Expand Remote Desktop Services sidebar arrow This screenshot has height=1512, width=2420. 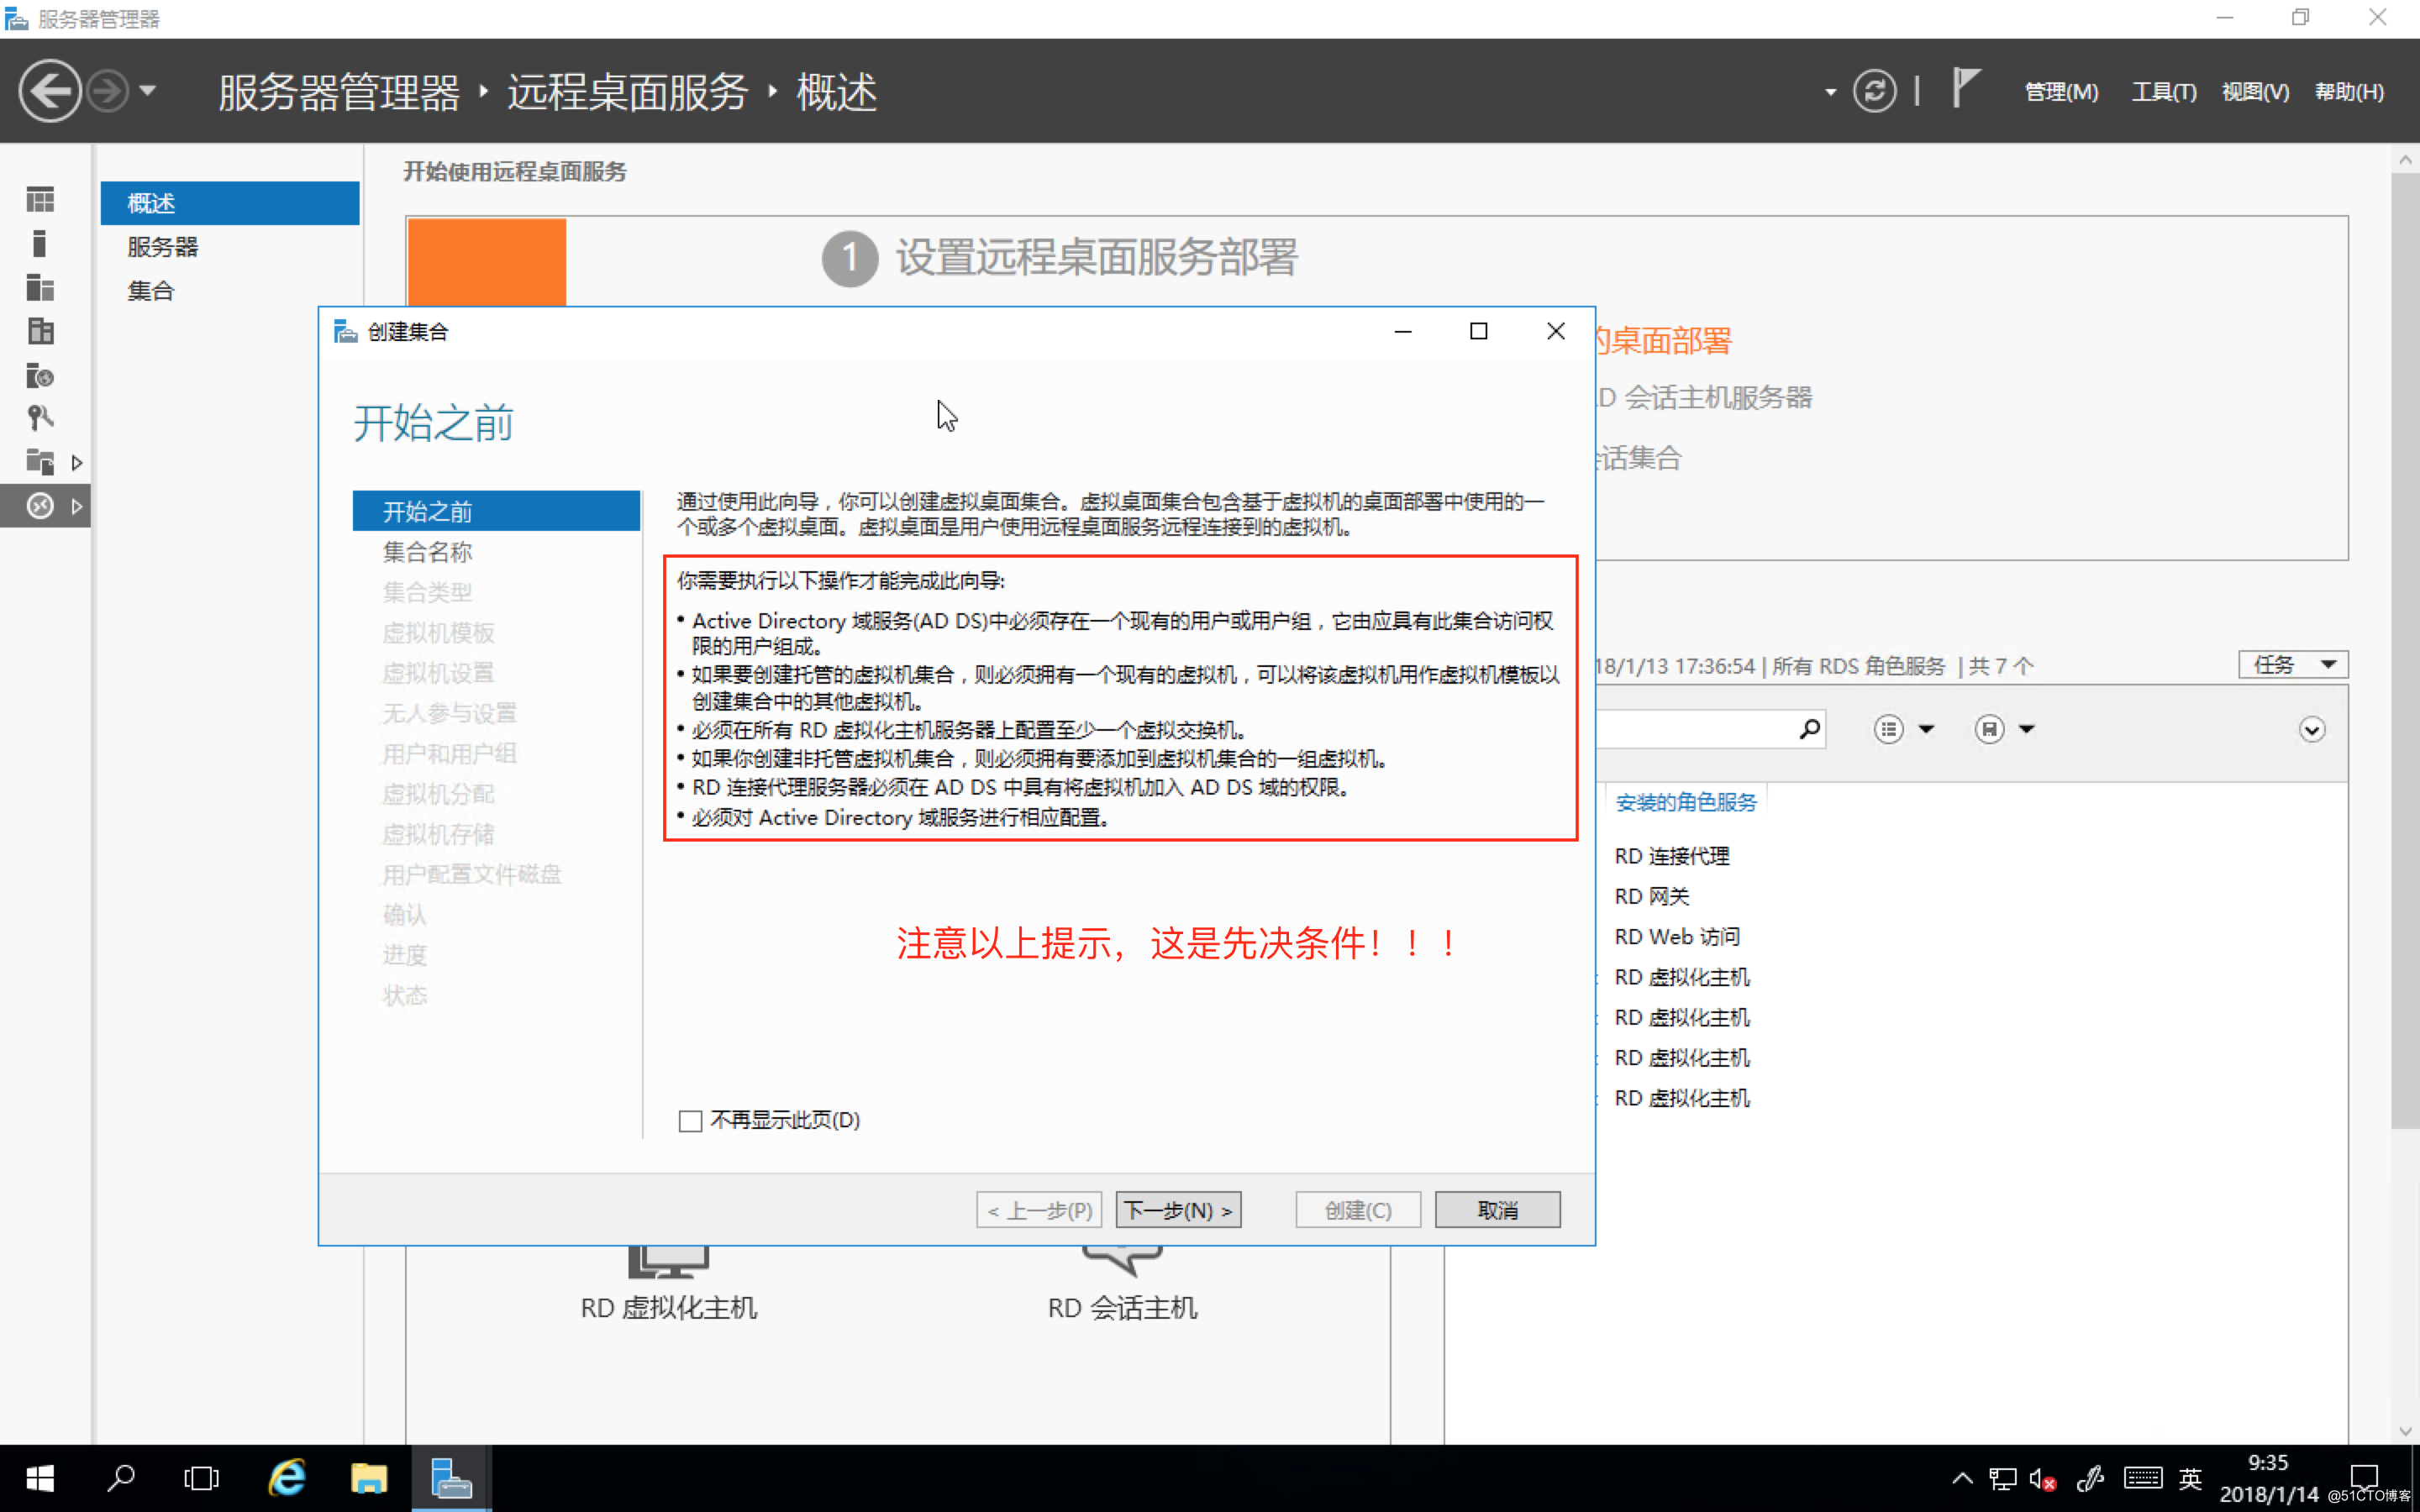pyautogui.click(x=77, y=507)
